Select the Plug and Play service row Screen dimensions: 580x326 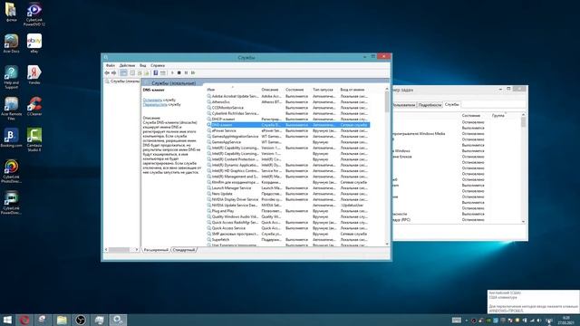point(288,211)
